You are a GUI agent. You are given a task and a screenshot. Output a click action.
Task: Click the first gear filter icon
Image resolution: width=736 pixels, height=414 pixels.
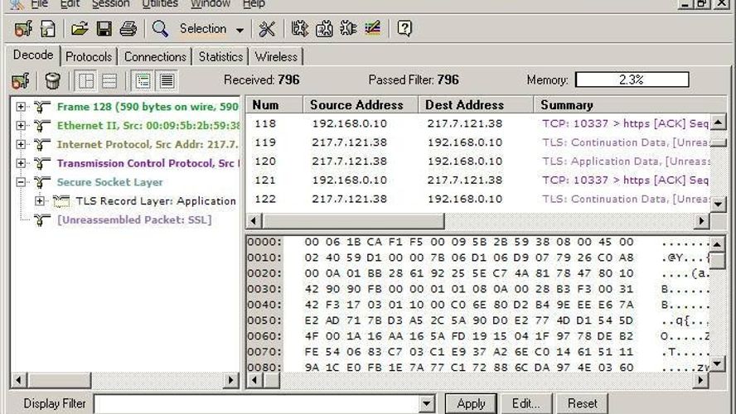point(299,29)
